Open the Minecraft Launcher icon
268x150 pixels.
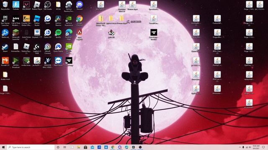16,35
